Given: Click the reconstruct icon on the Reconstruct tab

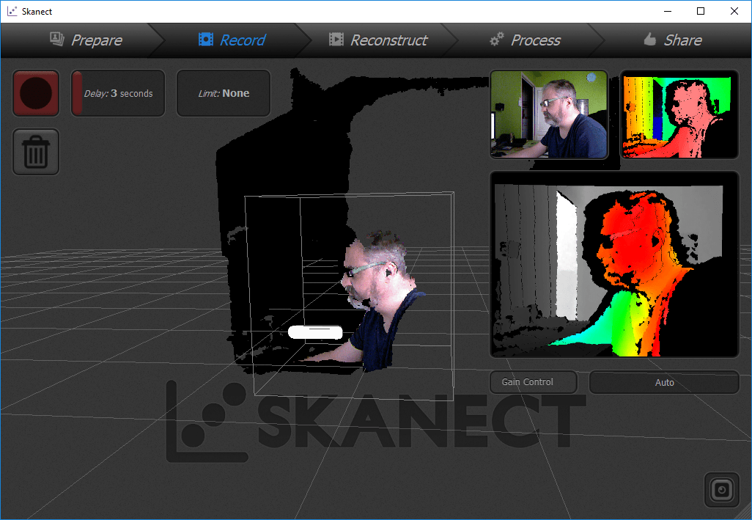Looking at the screenshot, I should (336, 40).
